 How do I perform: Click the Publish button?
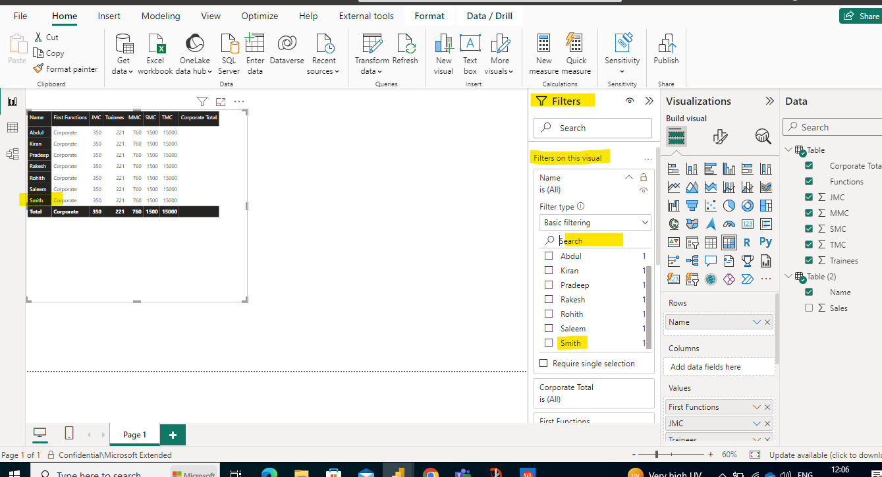click(x=666, y=50)
